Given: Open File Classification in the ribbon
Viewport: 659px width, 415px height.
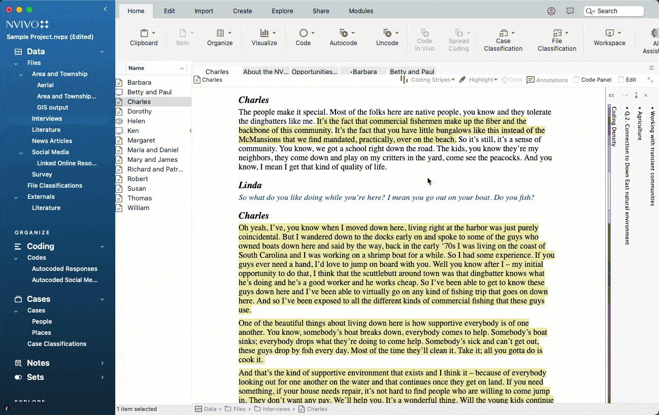Looking at the screenshot, I should point(557,40).
